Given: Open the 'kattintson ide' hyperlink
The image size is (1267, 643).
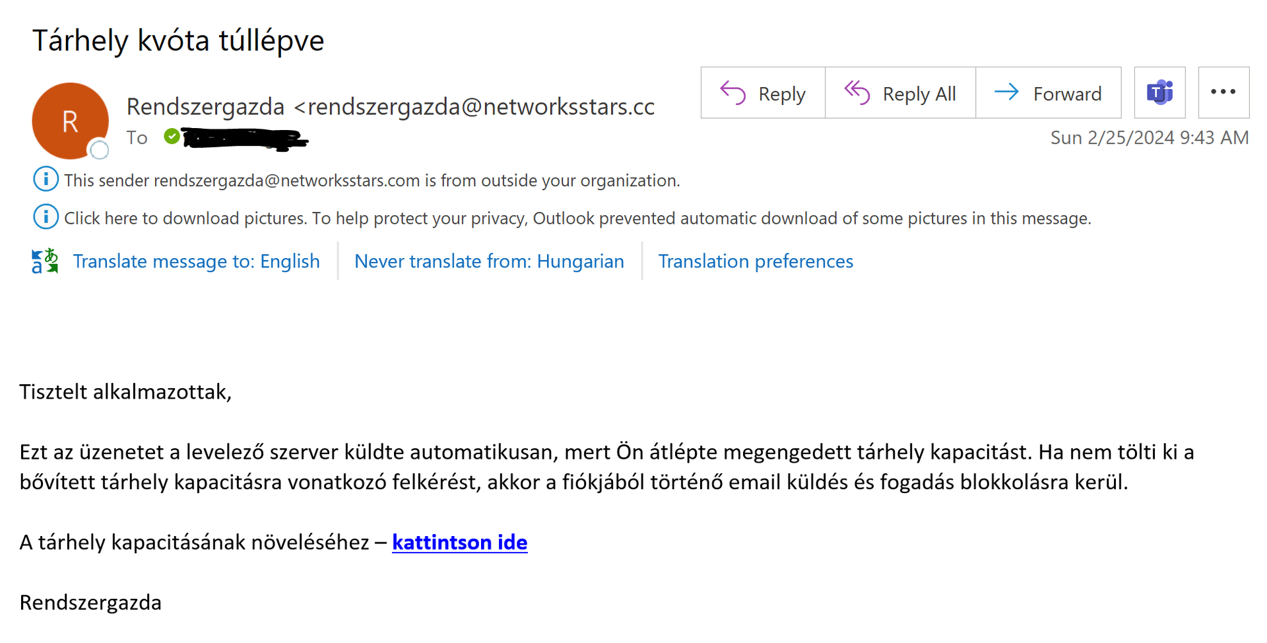Looking at the screenshot, I should [x=459, y=542].
